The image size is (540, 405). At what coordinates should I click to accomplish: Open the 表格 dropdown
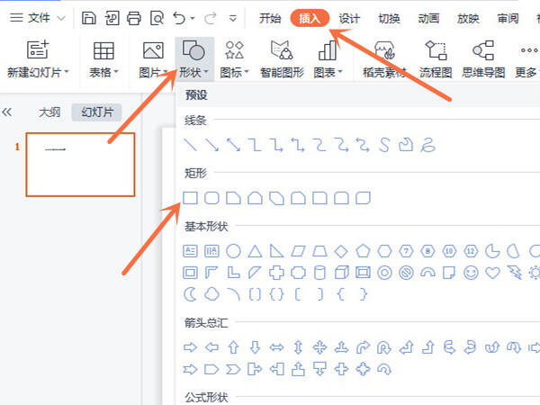tap(103, 59)
